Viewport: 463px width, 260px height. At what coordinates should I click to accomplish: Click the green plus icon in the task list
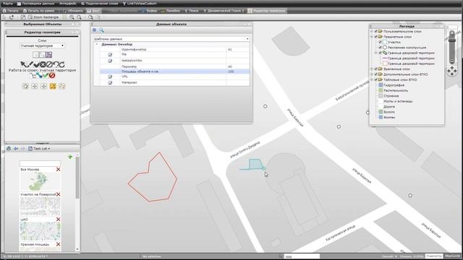click(x=70, y=157)
